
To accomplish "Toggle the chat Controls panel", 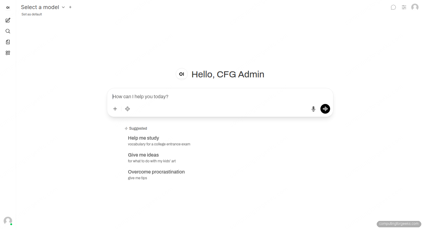I will [404, 7].
